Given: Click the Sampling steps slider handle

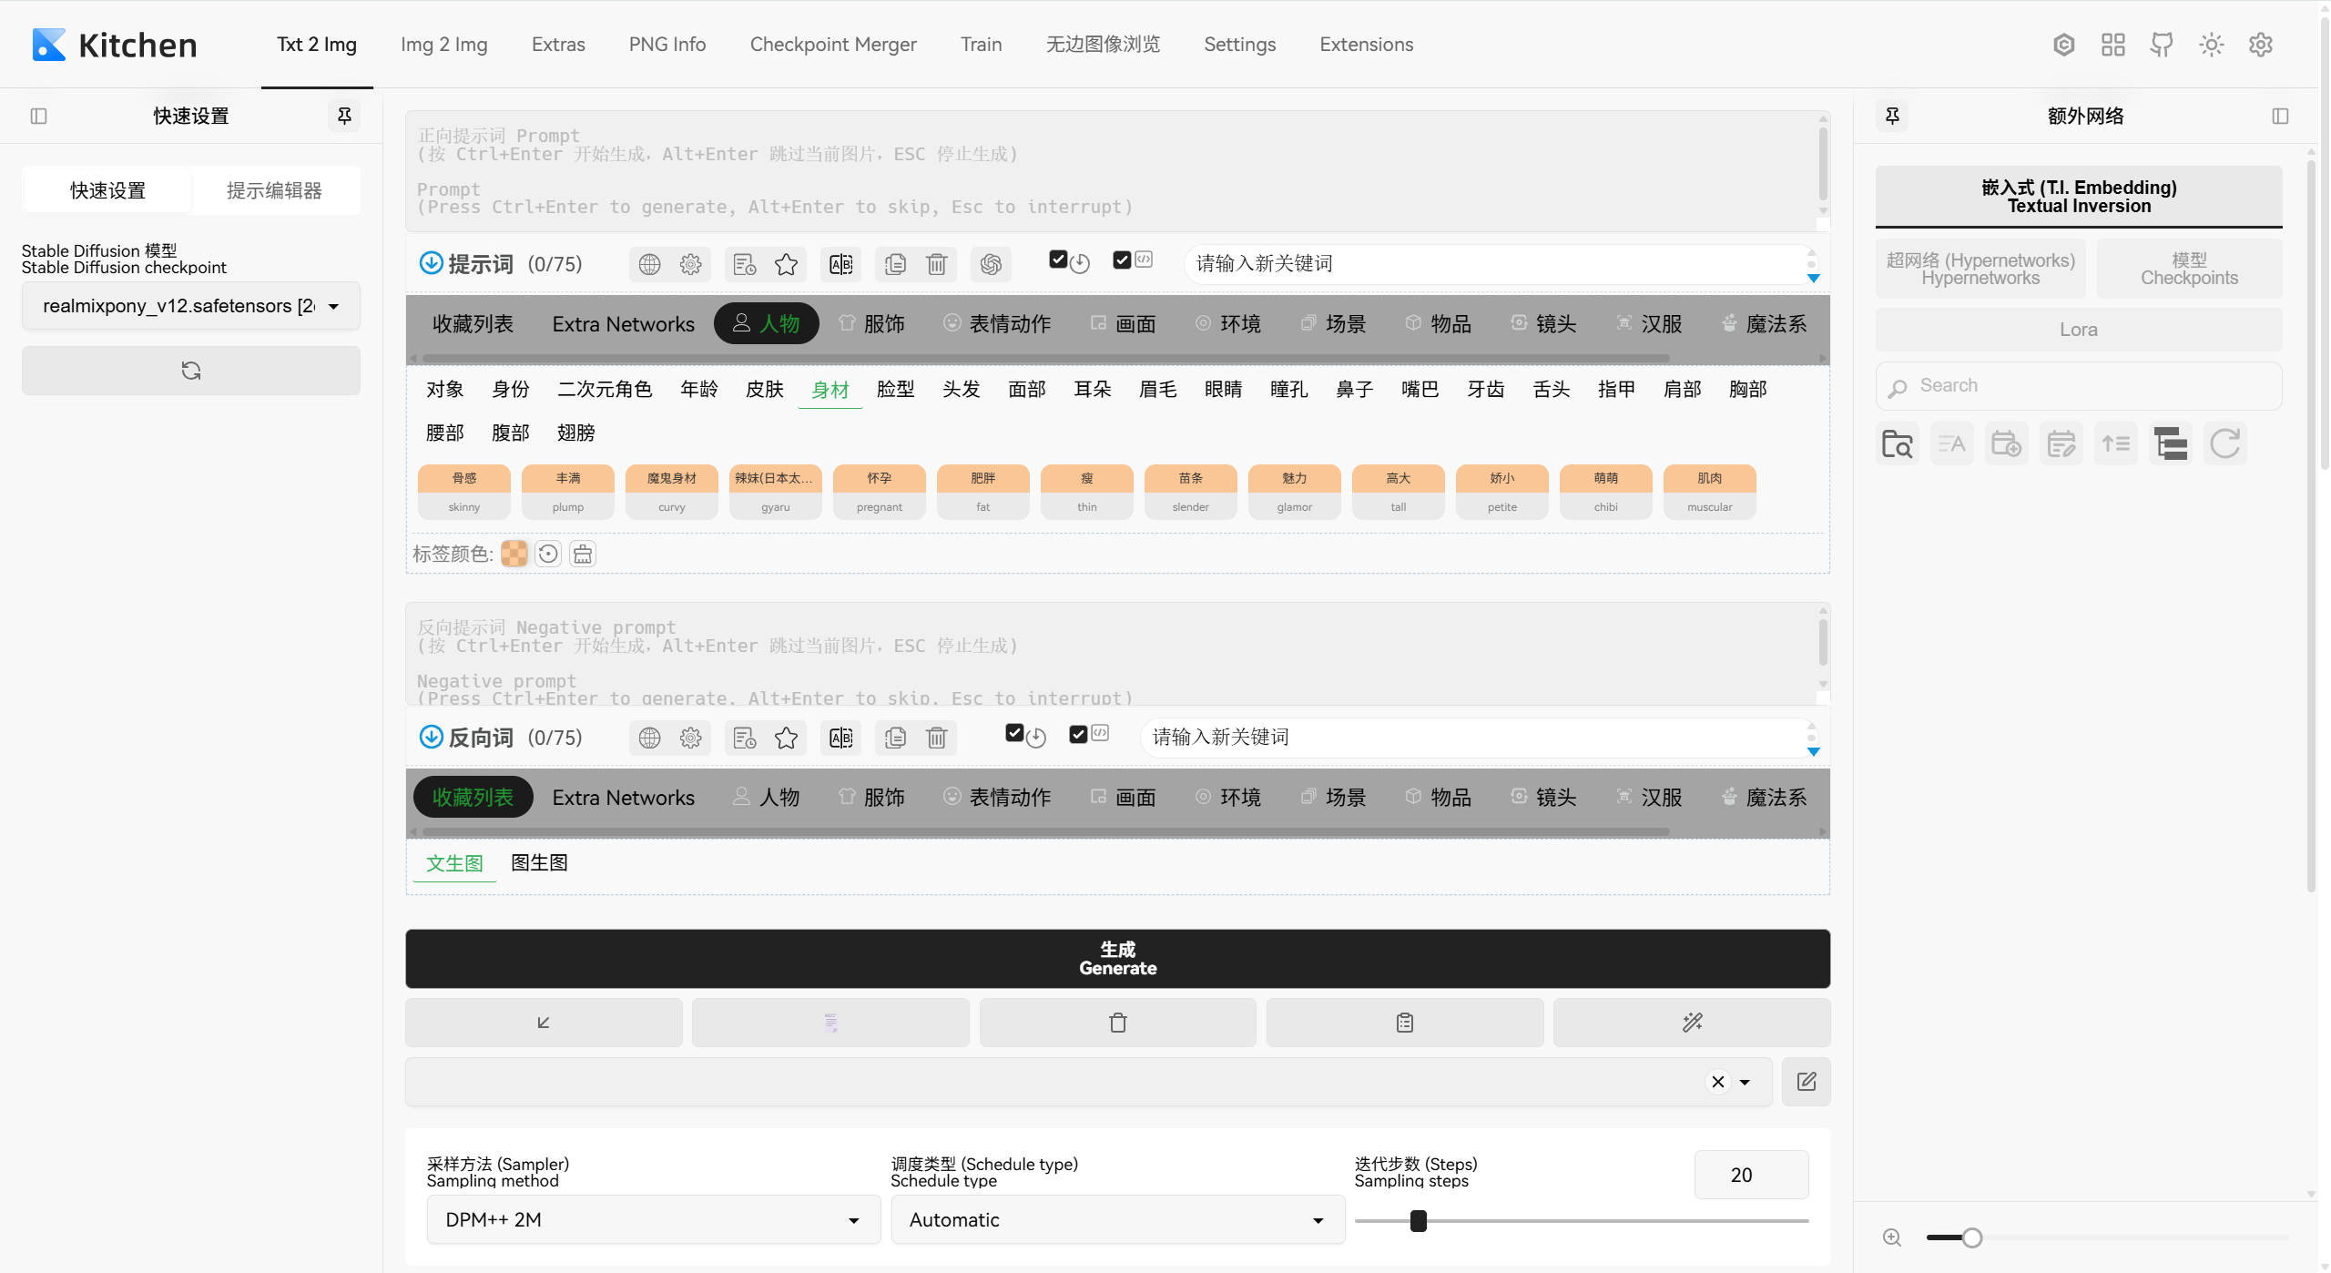Looking at the screenshot, I should tap(1418, 1221).
